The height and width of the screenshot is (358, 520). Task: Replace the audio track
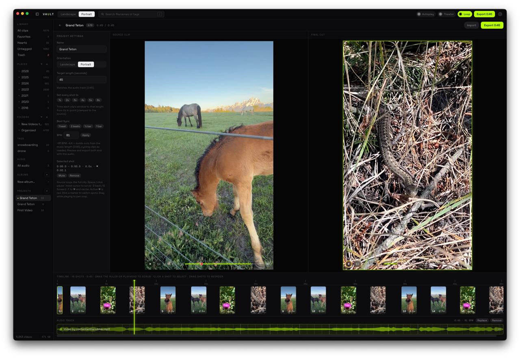[x=482, y=320]
